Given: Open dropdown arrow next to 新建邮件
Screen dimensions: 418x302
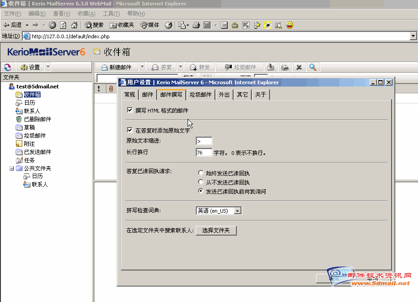Looking at the screenshot, I should 142,67.
